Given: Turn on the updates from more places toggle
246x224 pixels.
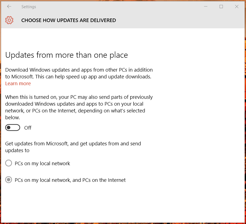Looking at the screenshot, I should pyautogui.click(x=13, y=128).
